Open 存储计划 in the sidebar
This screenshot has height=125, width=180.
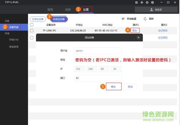coord(14,40)
